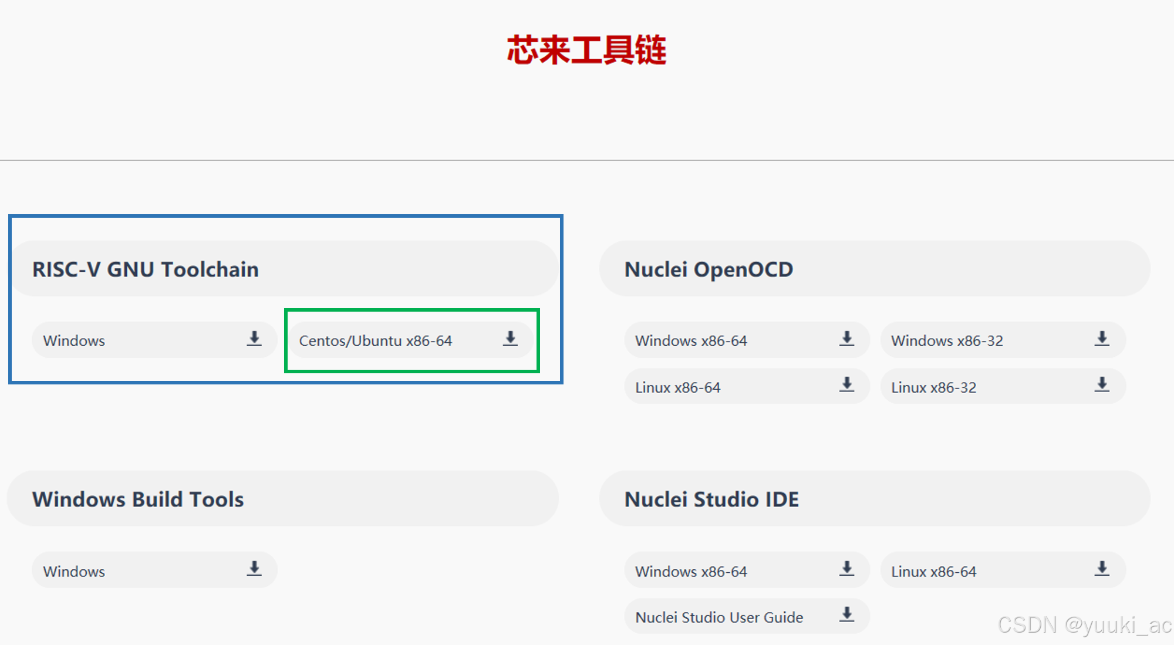The height and width of the screenshot is (645, 1174).
Task: Open Centos/Ubuntu x86-64 toolchain link
Action: tap(411, 340)
